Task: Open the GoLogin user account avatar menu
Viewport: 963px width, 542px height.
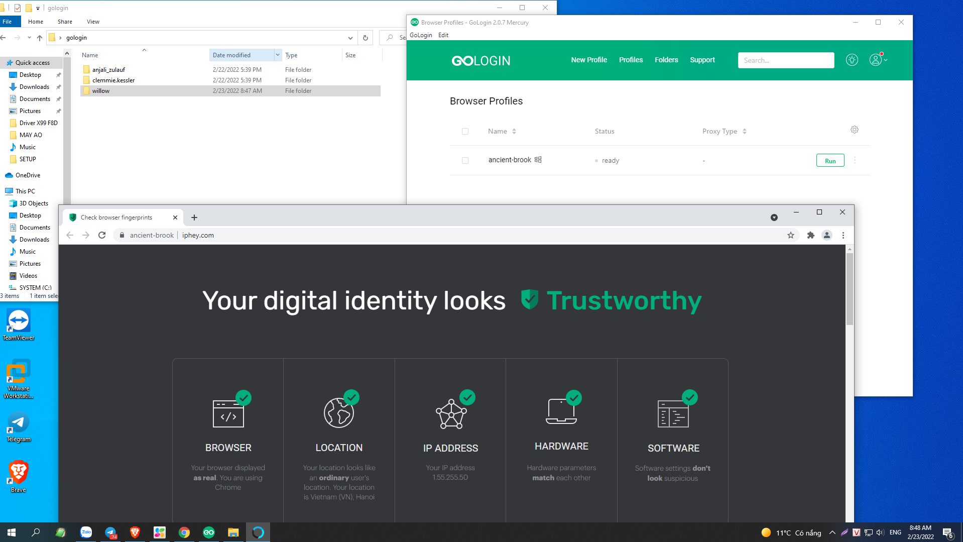Action: [x=878, y=60]
